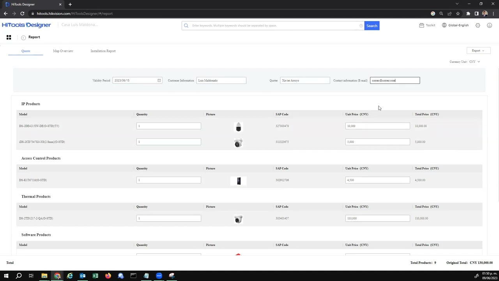Open Zoom from the taskbar

pyautogui.click(x=159, y=276)
